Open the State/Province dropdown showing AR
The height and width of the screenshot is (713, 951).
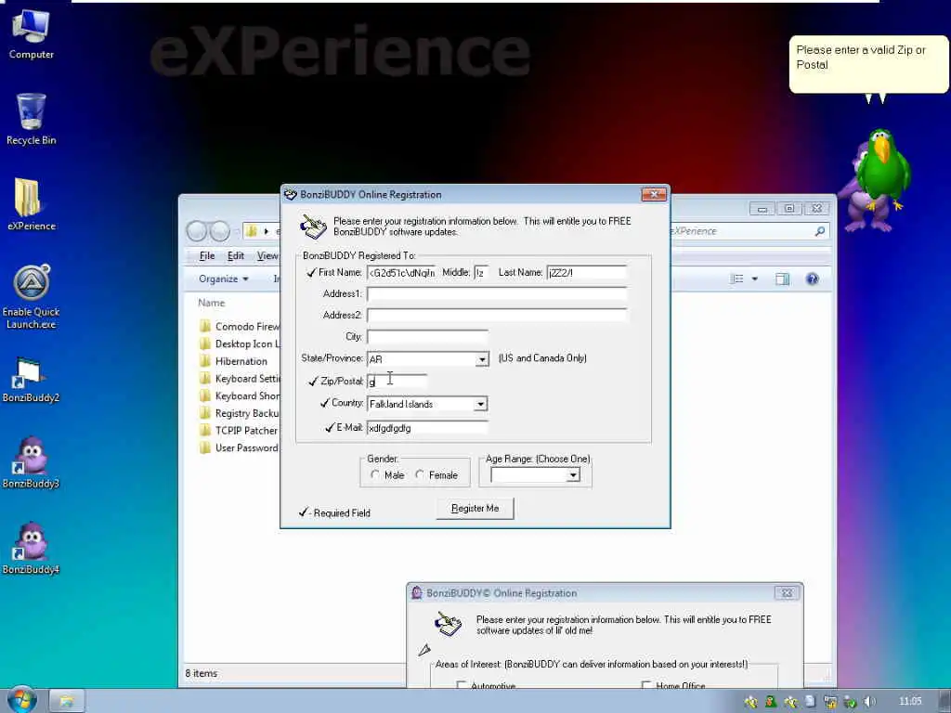(x=482, y=359)
